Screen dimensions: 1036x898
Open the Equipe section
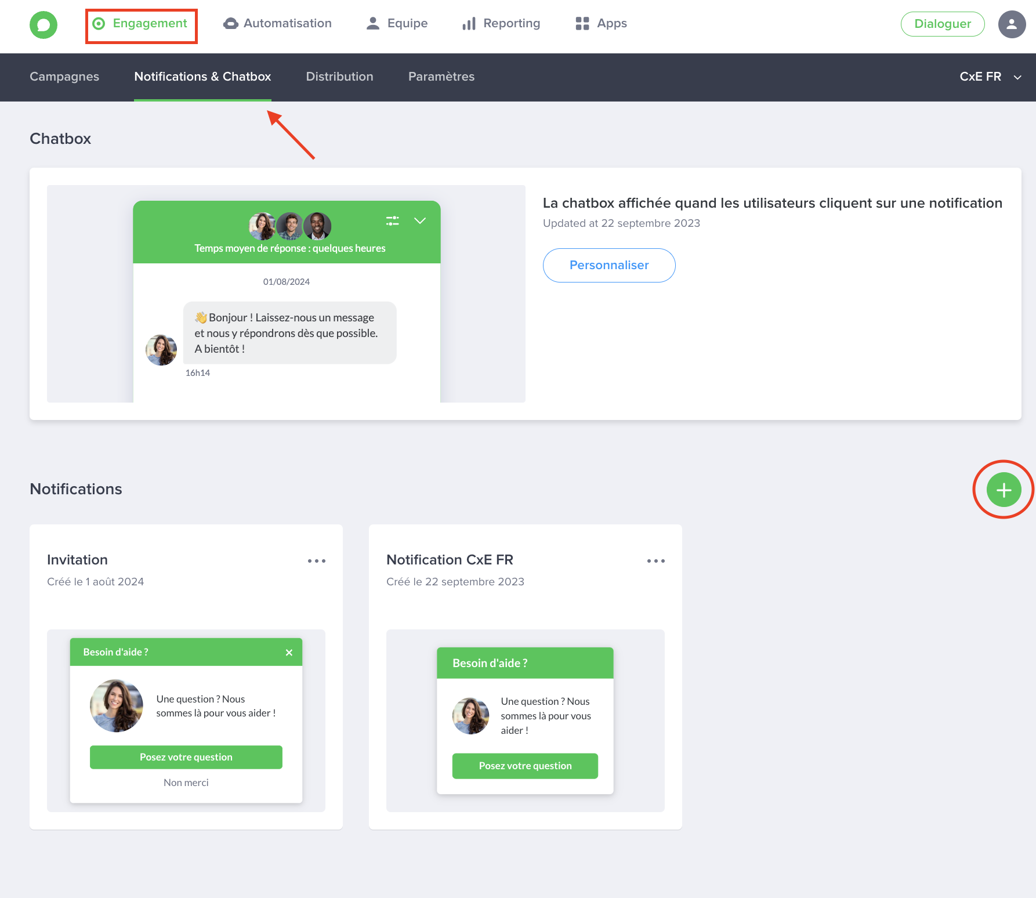tap(397, 24)
